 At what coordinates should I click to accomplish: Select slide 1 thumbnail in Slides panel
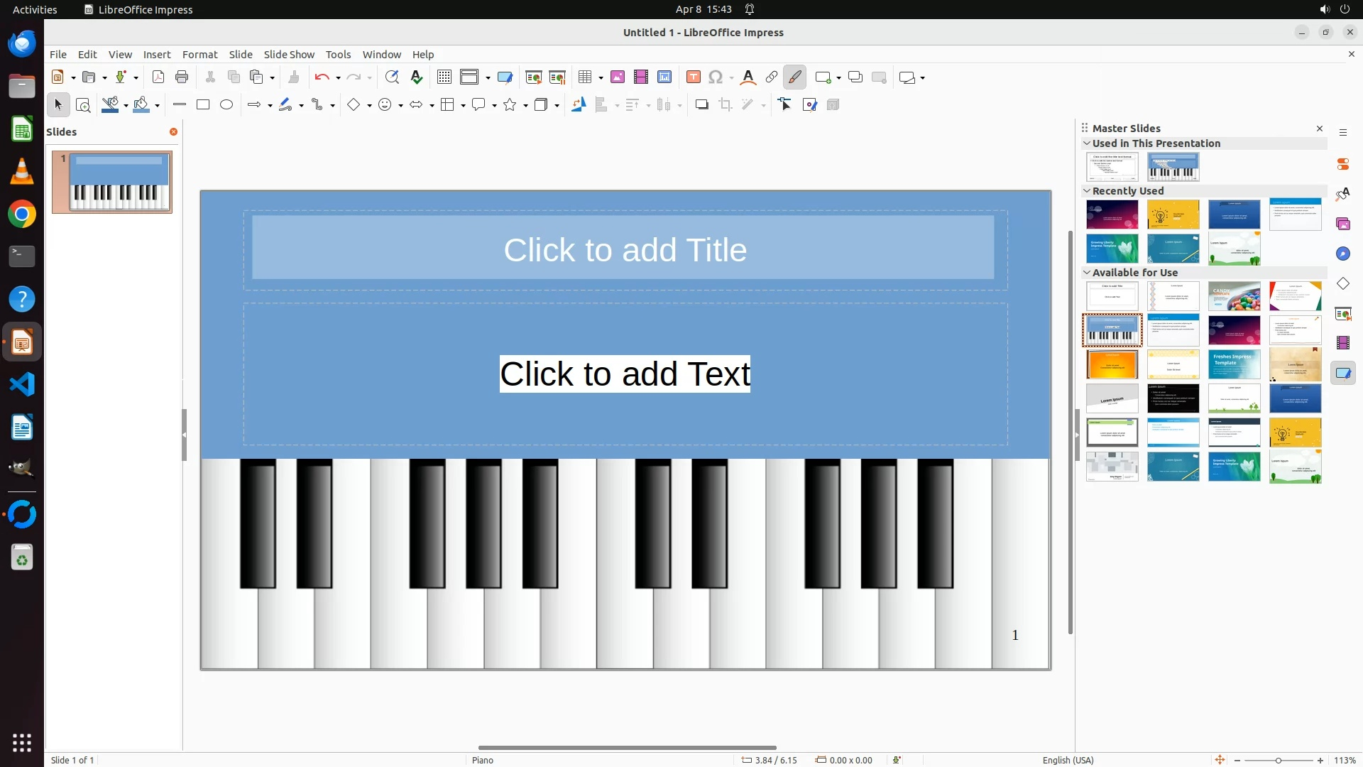[x=112, y=182]
